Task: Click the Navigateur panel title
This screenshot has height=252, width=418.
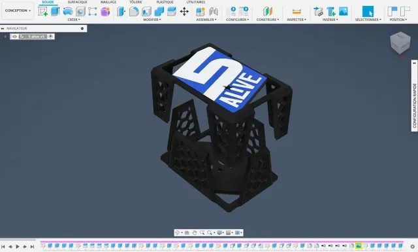Action: (x=16, y=28)
